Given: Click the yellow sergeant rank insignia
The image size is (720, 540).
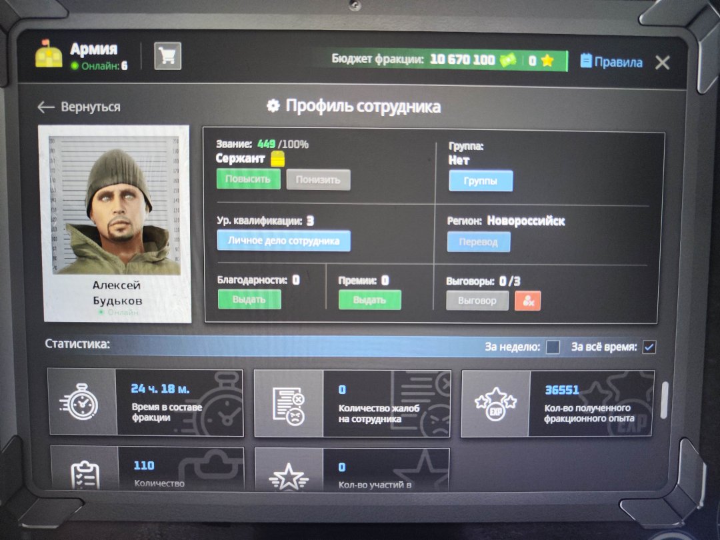Looking at the screenshot, I should click(277, 159).
